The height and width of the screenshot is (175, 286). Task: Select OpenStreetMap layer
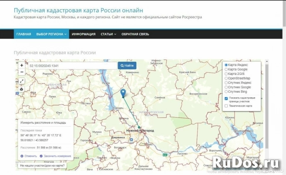226,78
